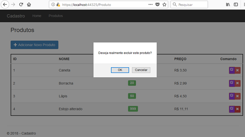This screenshot has height=137, width=245.
Task: Select the Lápis name cell
Action: click(63, 96)
